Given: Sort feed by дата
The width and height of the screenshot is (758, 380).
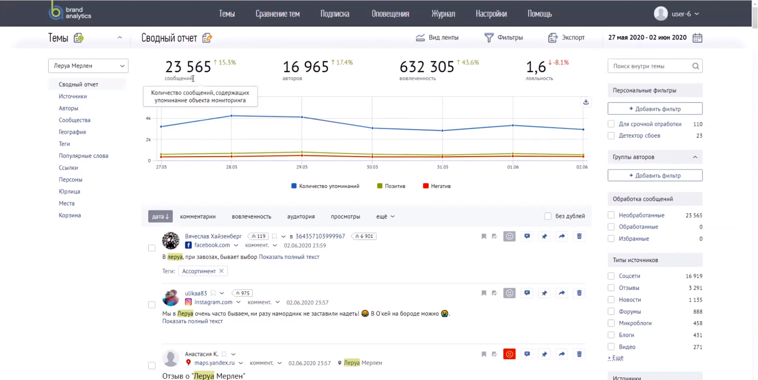Looking at the screenshot, I should tap(160, 216).
